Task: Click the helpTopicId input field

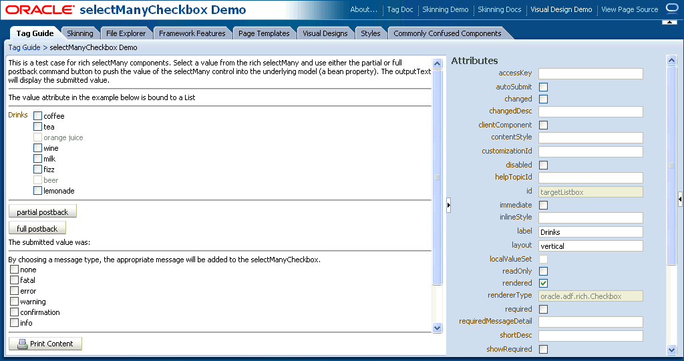Action: pos(590,178)
